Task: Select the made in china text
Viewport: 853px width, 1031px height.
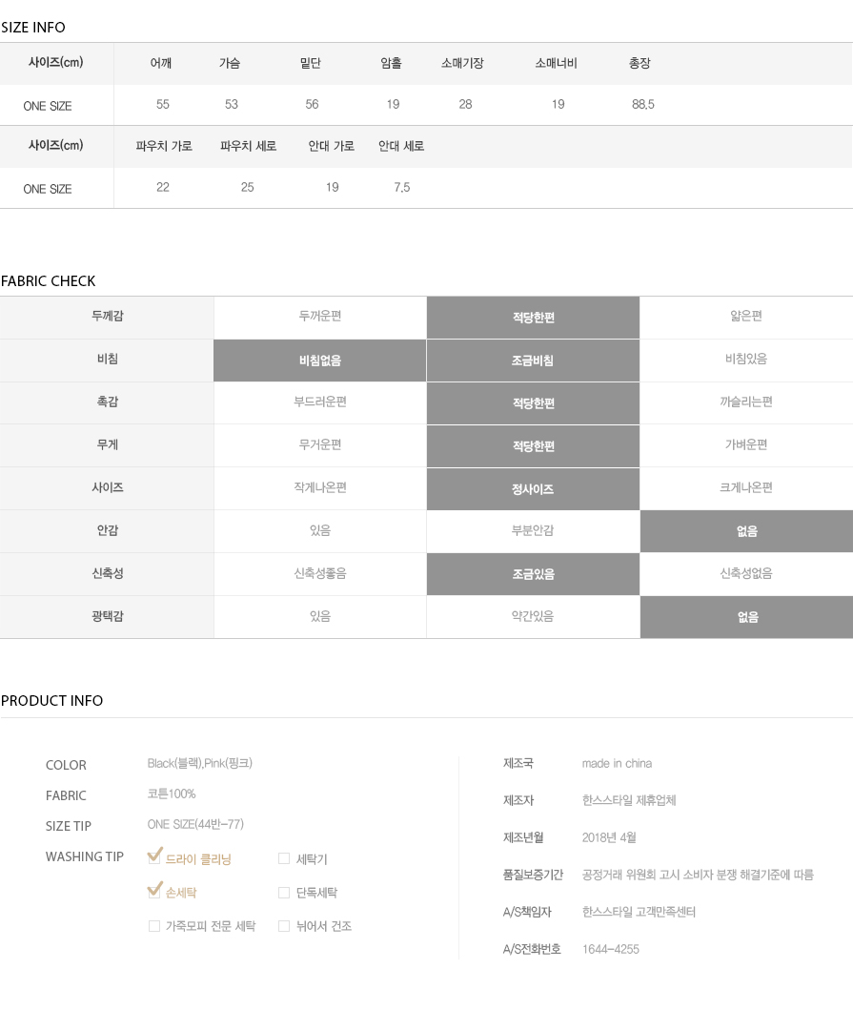Action: (x=617, y=763)
